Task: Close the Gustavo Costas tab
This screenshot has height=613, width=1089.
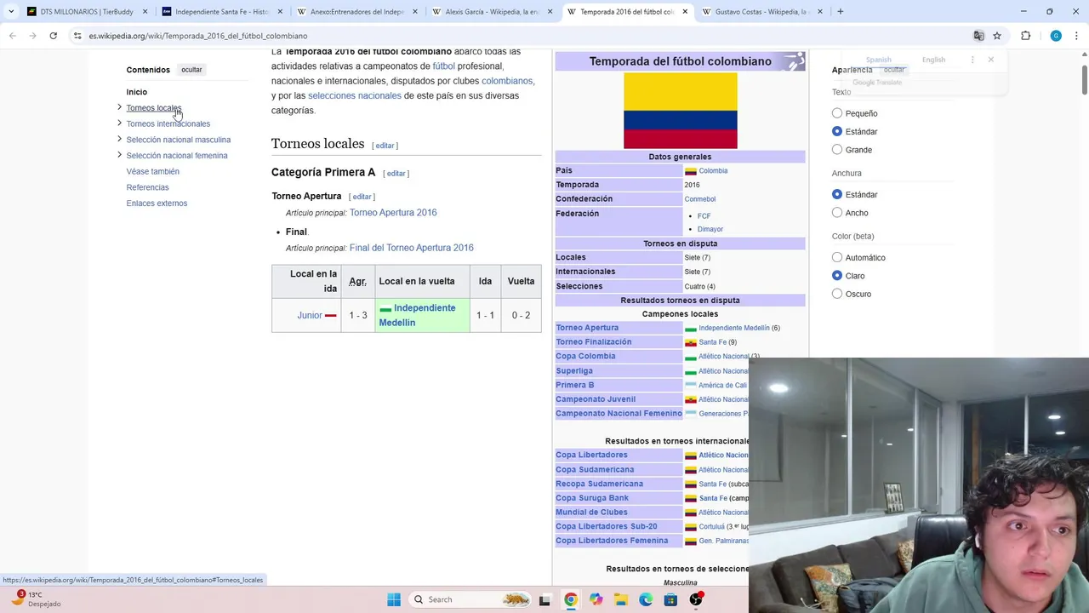Action: 820,12
